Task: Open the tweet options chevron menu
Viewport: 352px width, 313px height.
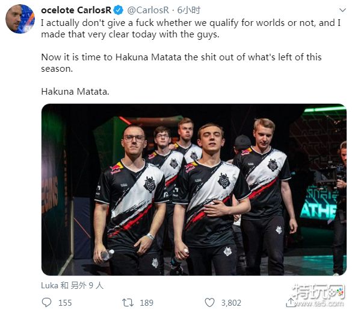Action: (x=342, y=10)
